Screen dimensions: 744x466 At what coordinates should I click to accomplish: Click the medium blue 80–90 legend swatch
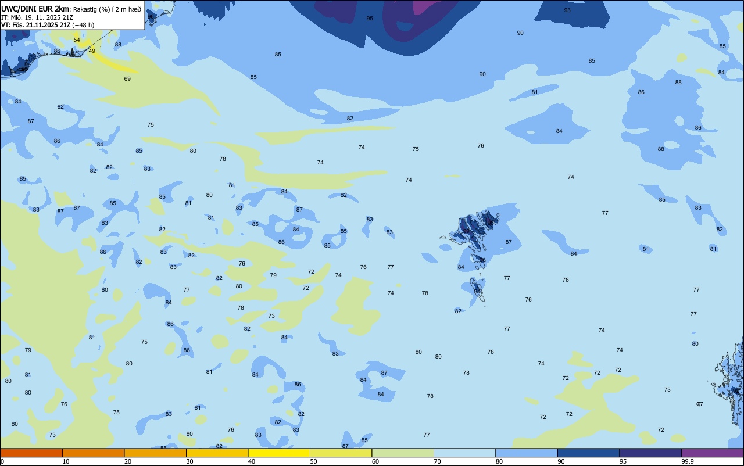point(527,453)
